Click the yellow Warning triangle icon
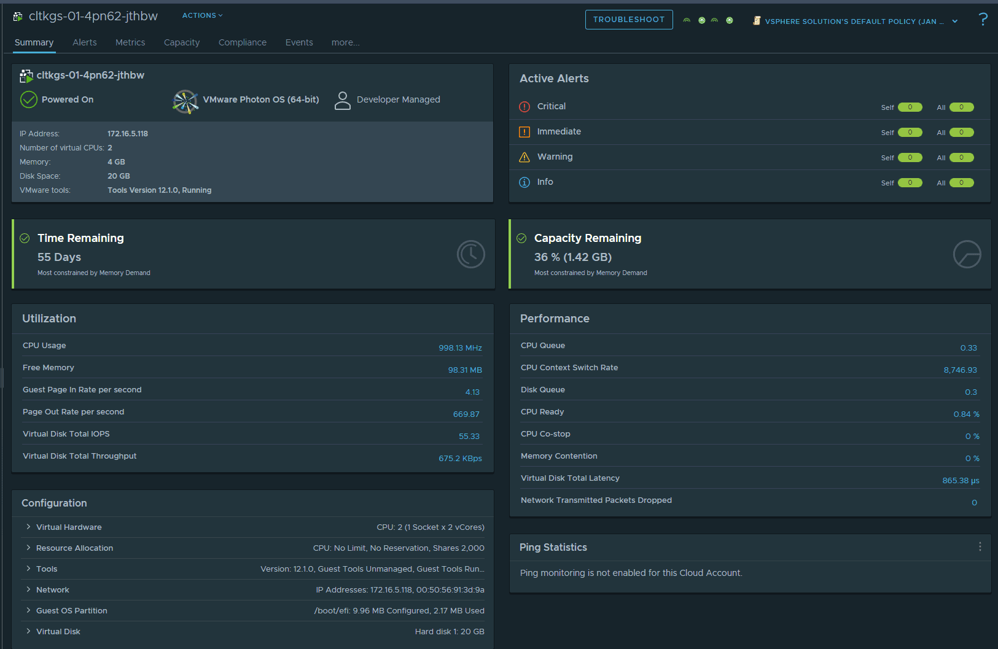The width and height of the screenshot is (998, 649). (x=524, y=157)
